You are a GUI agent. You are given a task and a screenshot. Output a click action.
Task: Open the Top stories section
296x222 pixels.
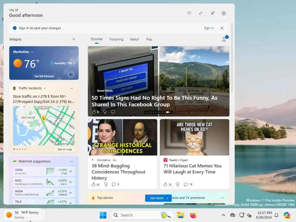point(105,198)
